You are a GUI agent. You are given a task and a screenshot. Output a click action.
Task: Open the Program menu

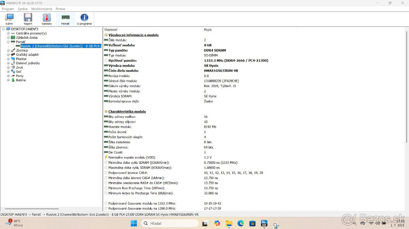[8, 8]
